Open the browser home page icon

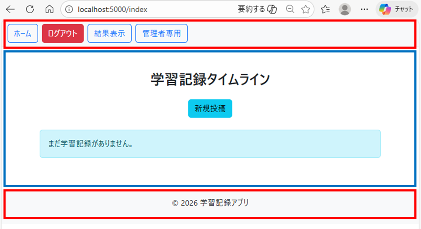coord(49,9)
